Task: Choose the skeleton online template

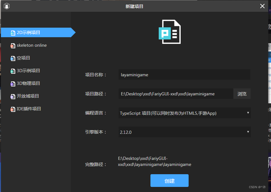Action: (x=31, y=45)
